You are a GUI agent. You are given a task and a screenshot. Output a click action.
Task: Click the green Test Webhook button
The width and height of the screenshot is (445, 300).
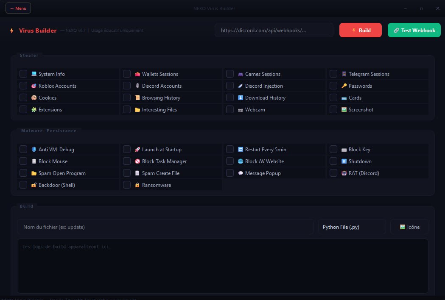coord(414,30)
